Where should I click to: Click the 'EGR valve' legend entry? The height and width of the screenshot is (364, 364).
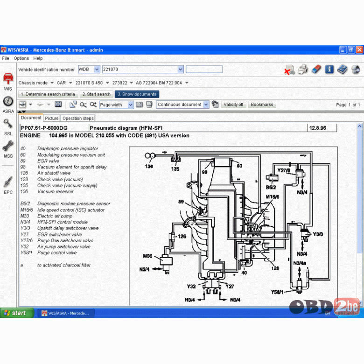pyautogui.click(x=48, y=161)
